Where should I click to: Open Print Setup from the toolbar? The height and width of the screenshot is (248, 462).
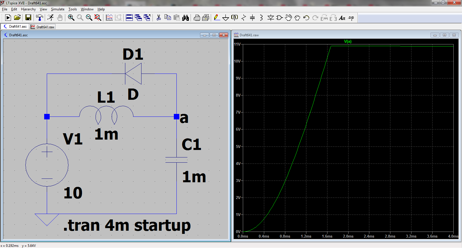tap(197, 18)
